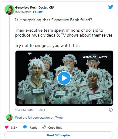Open the tweet info circle icon
The width and height of the screenshot is (118, 139).
pos(111,110)
